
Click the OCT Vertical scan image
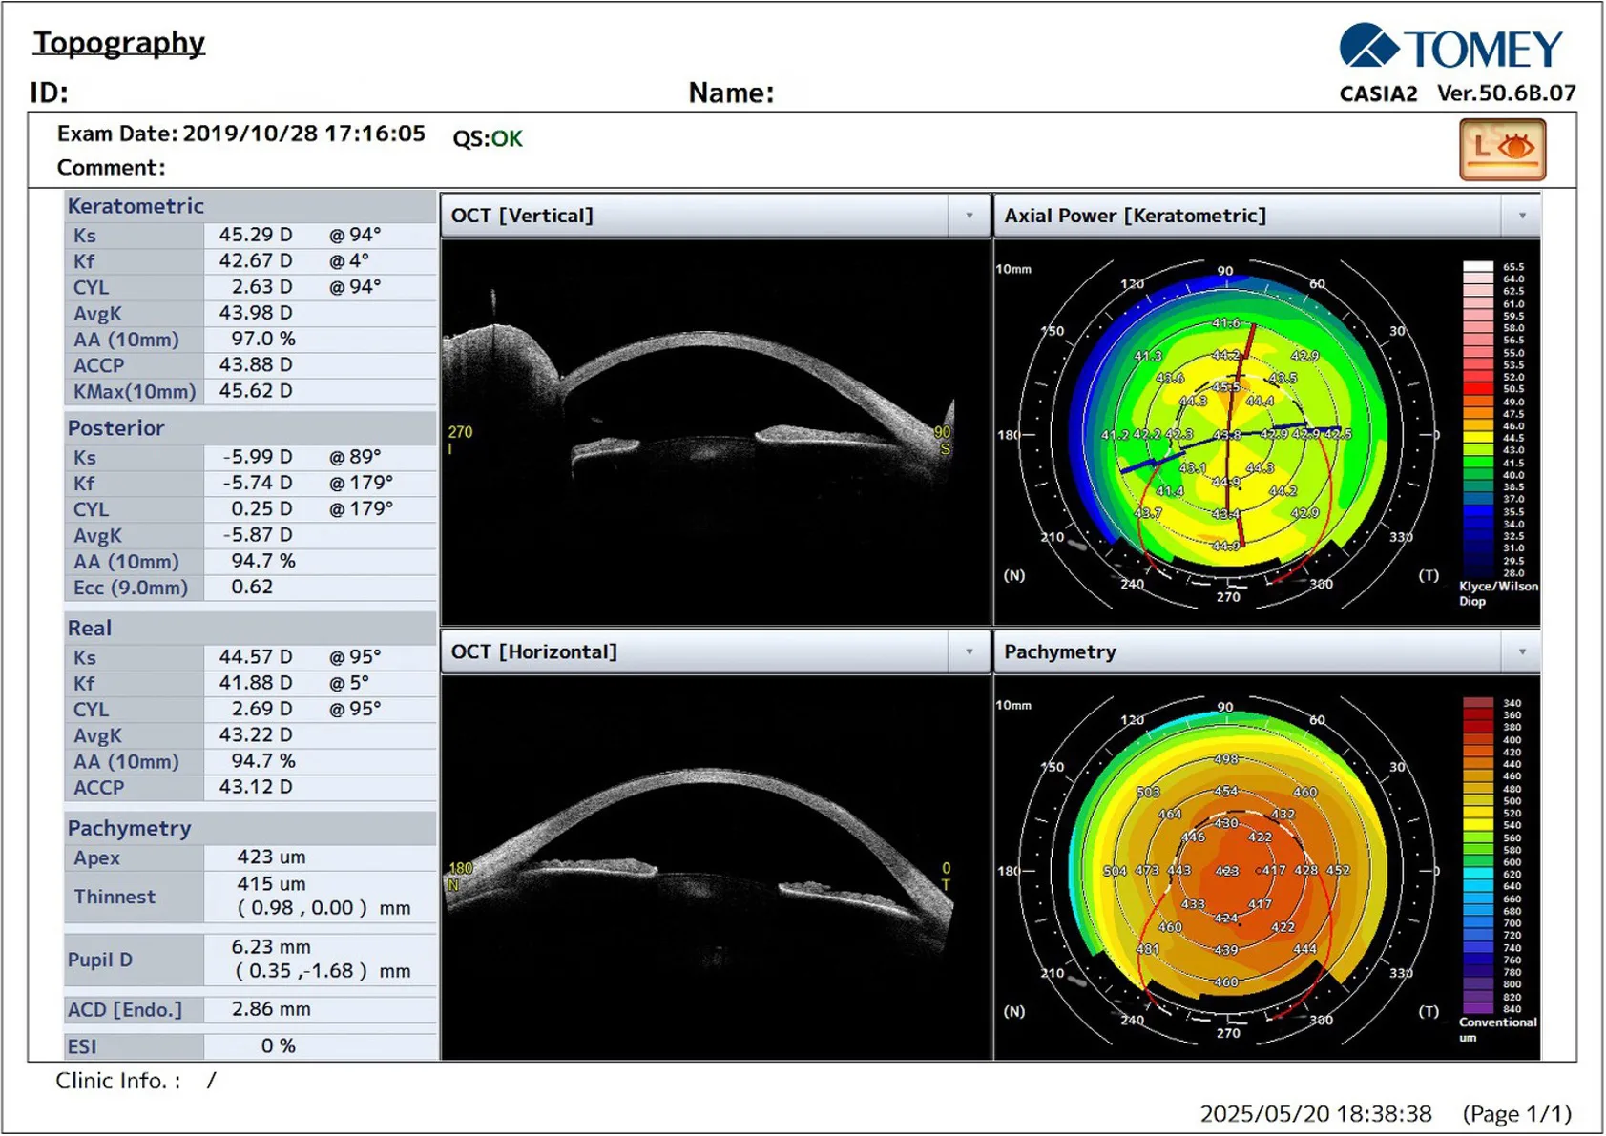[x=716, y=431]
